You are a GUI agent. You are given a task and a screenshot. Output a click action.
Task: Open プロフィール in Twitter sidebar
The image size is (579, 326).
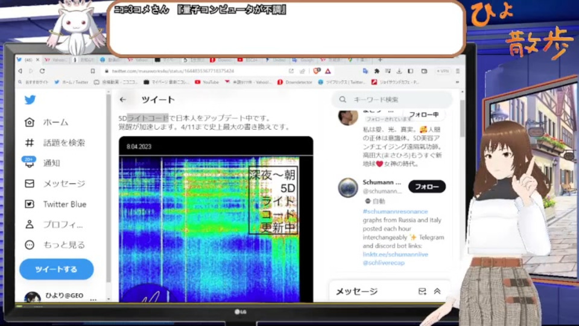click(x=54, y=225)
